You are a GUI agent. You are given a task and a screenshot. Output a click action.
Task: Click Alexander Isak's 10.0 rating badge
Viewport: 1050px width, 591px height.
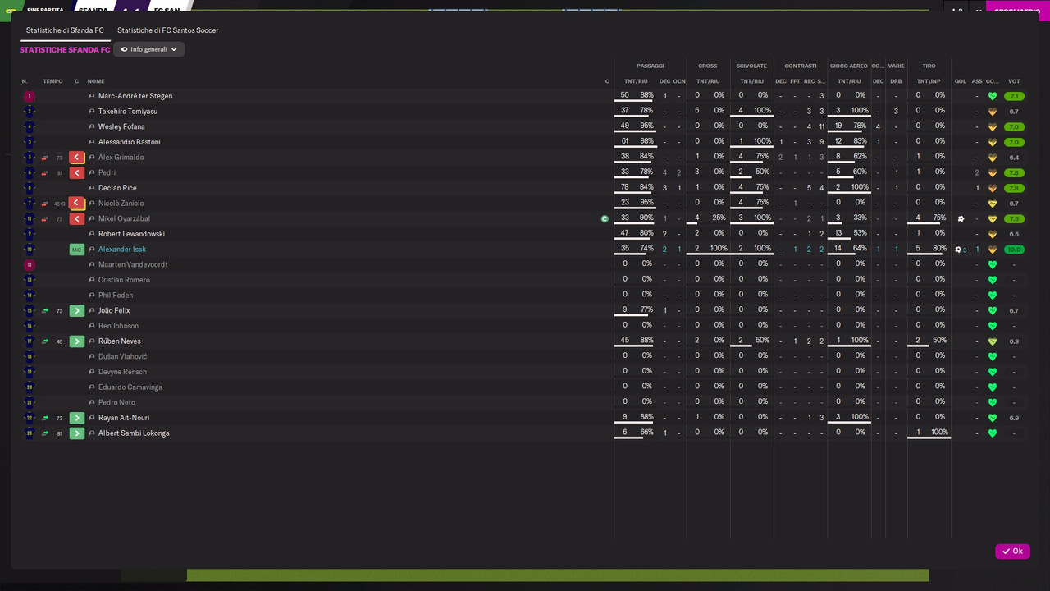point(1014,250)
